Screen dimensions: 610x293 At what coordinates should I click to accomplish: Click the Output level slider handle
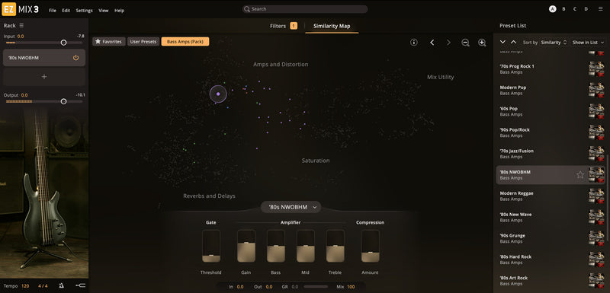63,101
